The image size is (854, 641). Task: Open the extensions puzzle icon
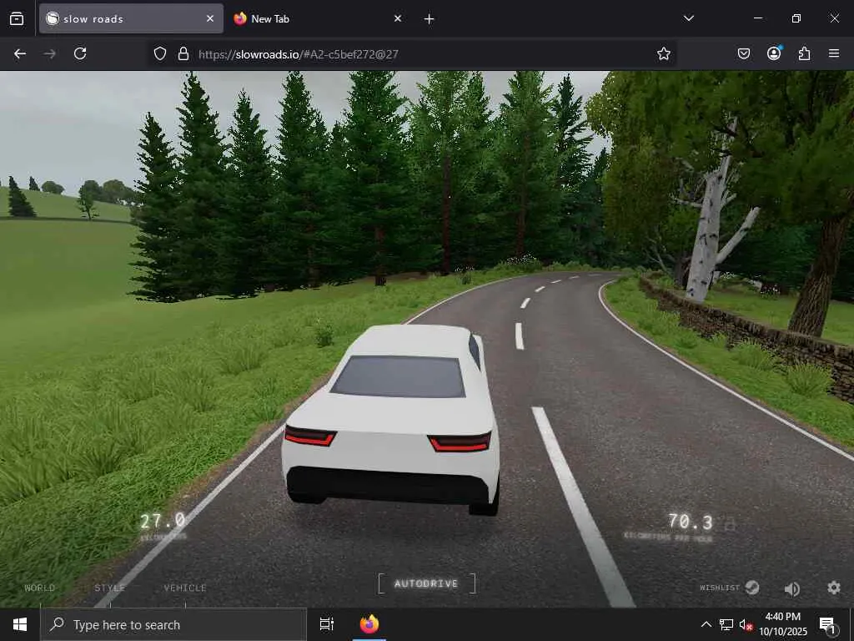pos(804,53)
